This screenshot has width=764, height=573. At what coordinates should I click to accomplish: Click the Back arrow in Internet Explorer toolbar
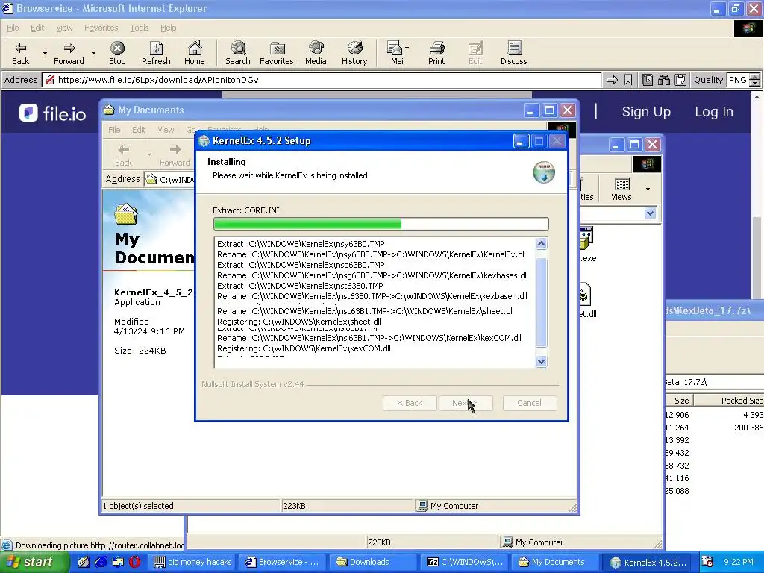[20, 53]
